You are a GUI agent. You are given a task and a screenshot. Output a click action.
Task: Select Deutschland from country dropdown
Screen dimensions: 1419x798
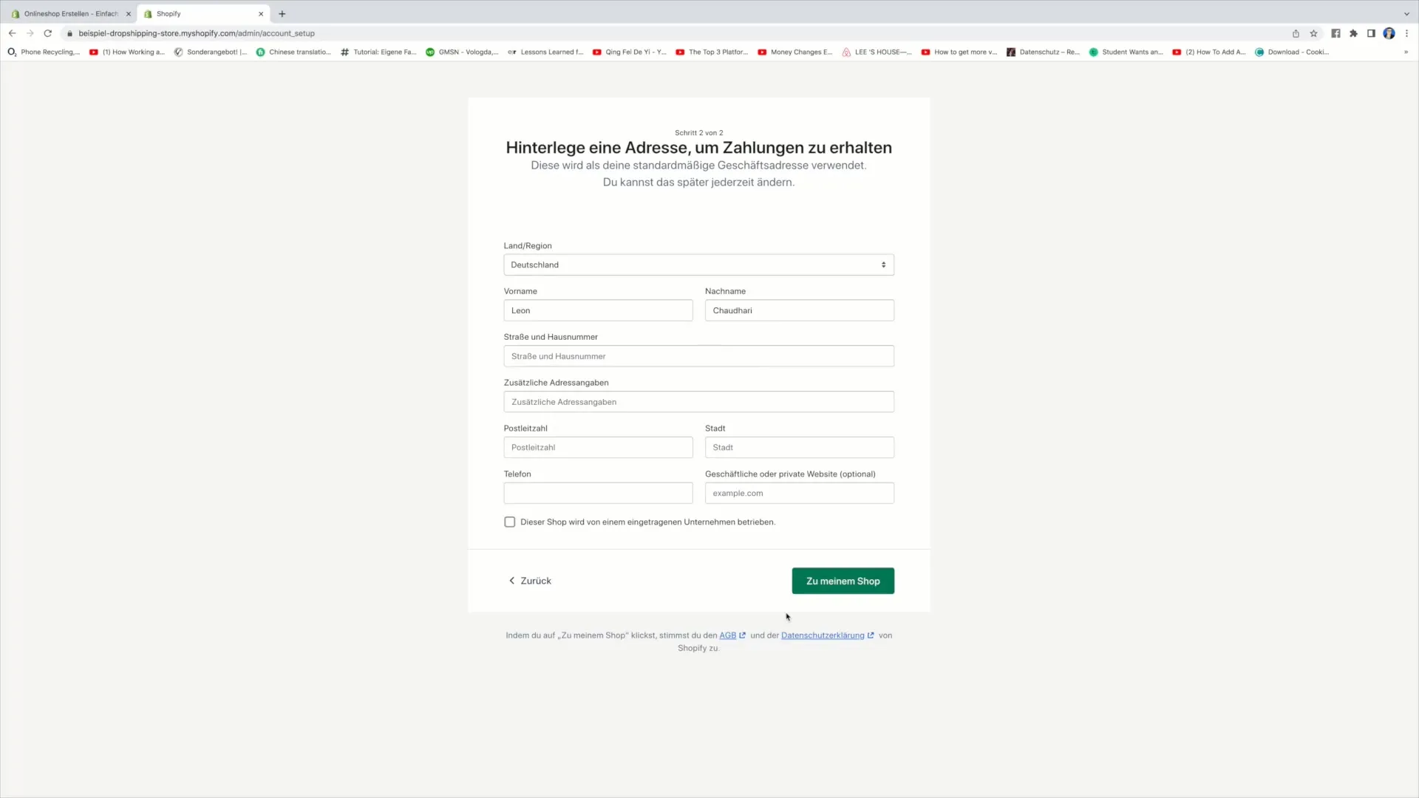[x=698, y=264]
